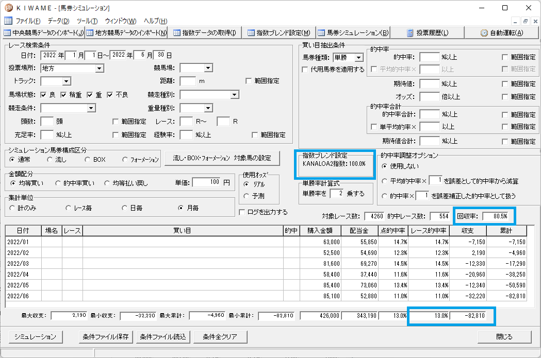Image resolution: width=541 pixels, height=358 pixels.
Task: Open the ツール menu
Action: click(87, 21)
